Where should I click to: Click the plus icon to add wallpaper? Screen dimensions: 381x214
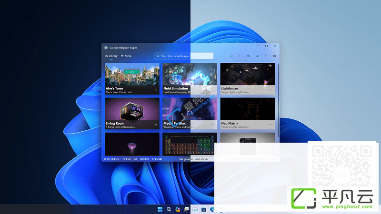240,56
